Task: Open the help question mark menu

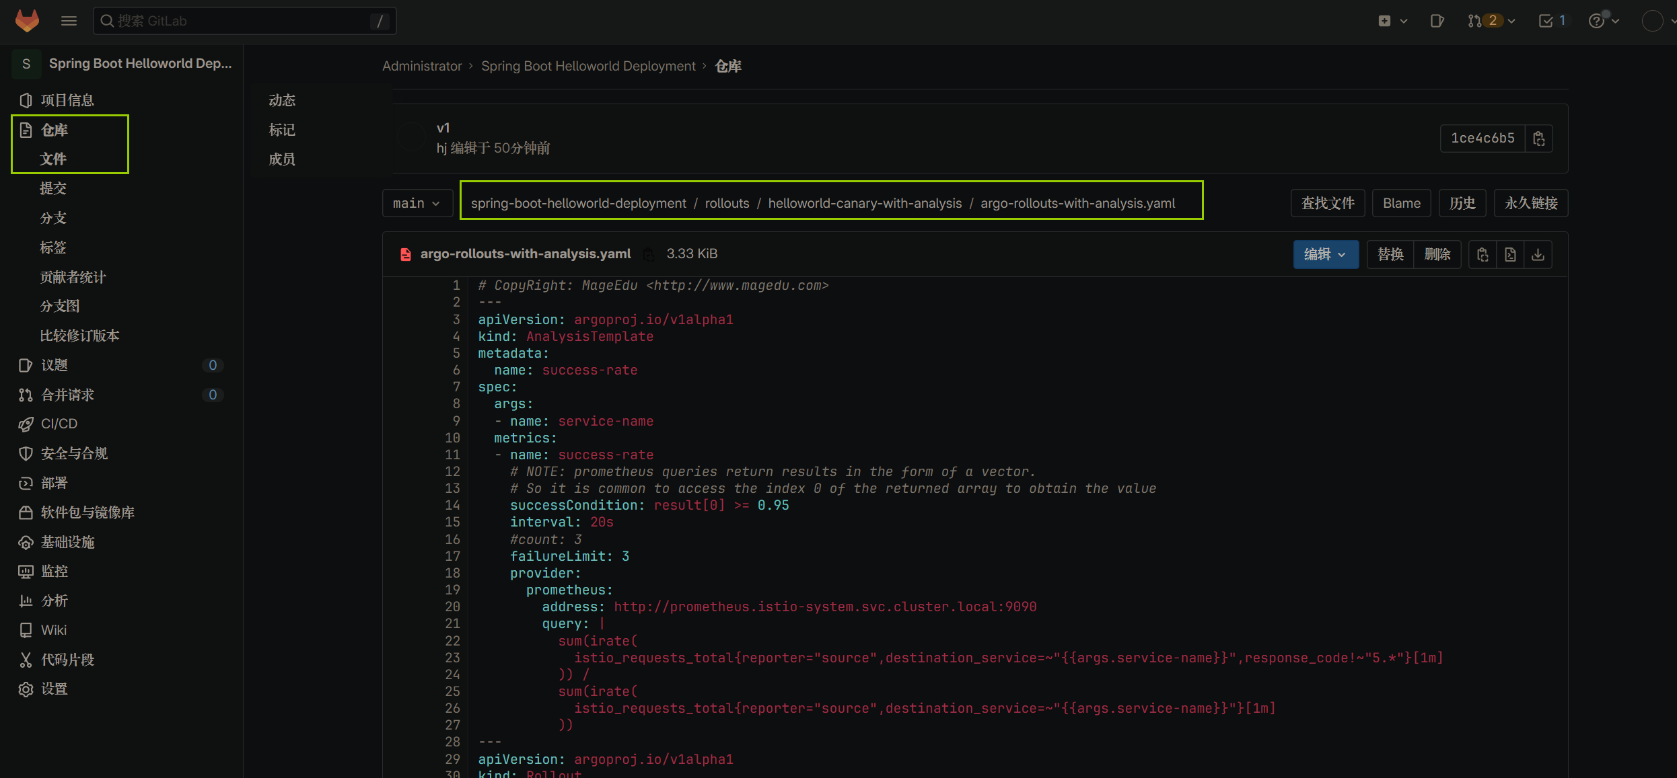Action: coord(1604,21)
